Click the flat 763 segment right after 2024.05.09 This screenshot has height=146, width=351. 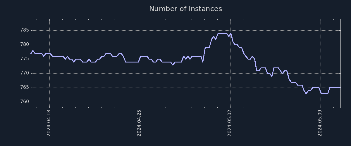click(324, 93)
